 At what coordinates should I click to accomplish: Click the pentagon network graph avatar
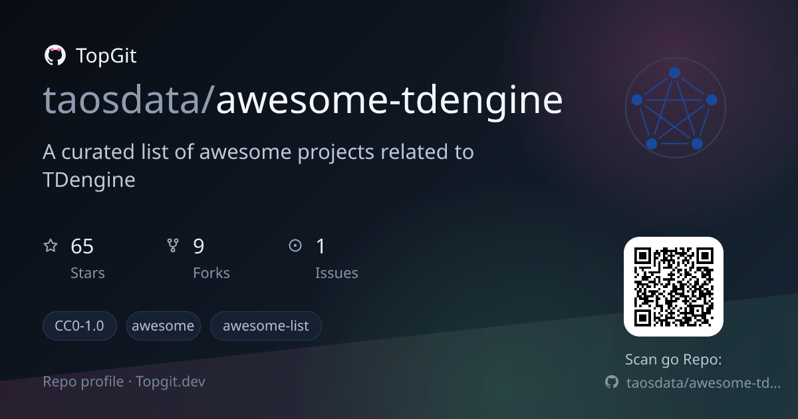coord(675,108)
